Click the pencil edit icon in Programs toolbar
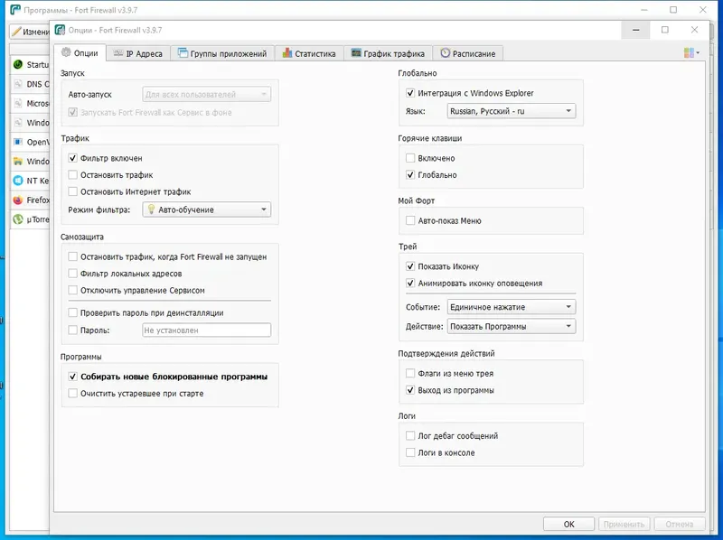The height and width of the screenshot is (540, 723). (16, 32)
